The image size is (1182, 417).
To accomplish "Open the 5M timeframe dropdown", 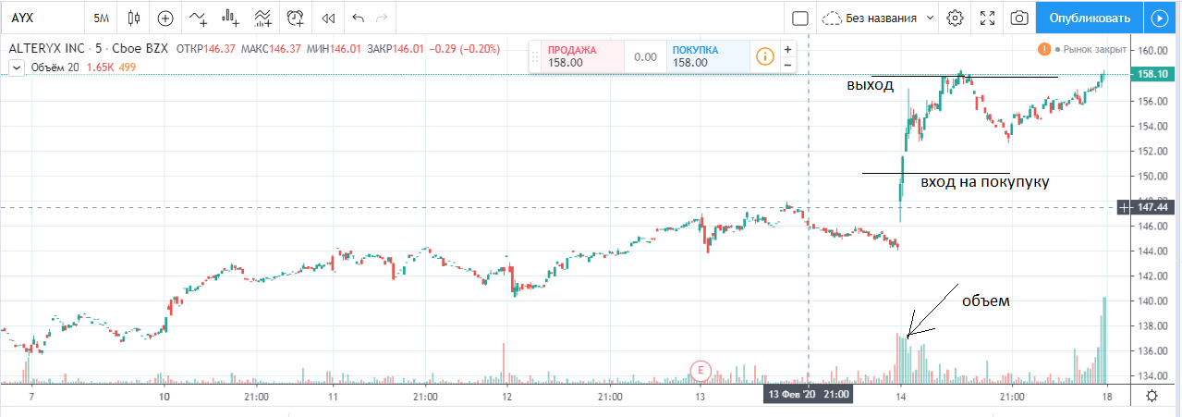I will pos(99,18).
